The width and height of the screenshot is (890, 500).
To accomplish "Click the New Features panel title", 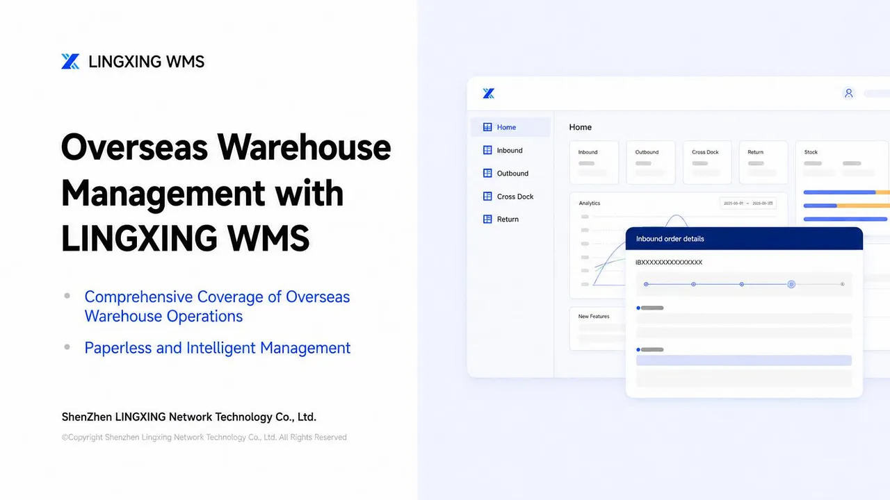I will (594, 317).
